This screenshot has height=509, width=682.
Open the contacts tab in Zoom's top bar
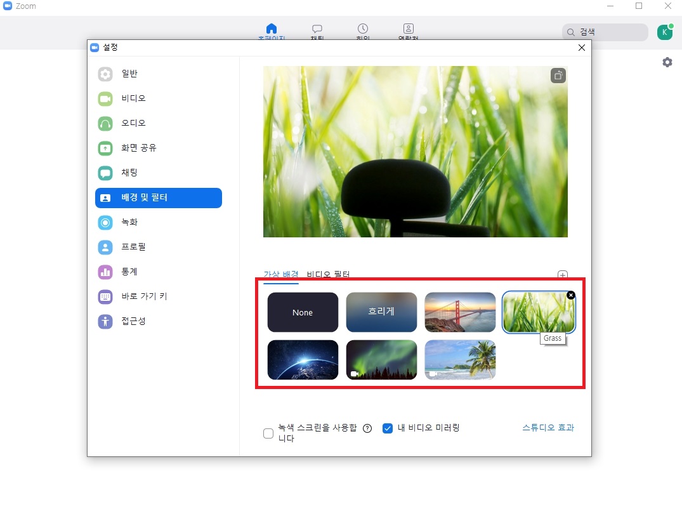click(409, 31)
